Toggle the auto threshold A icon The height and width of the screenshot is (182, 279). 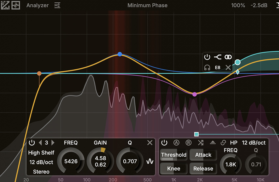[x=176, y=142]
